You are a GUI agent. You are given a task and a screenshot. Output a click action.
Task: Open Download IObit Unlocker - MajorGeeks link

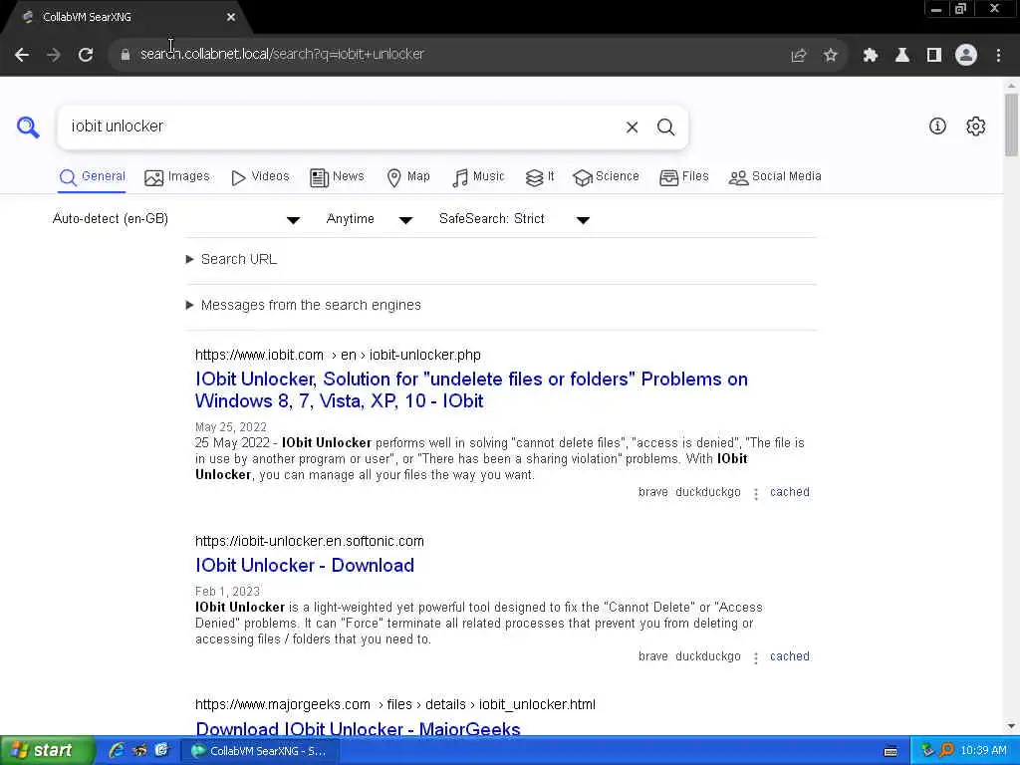pos(358,728)
